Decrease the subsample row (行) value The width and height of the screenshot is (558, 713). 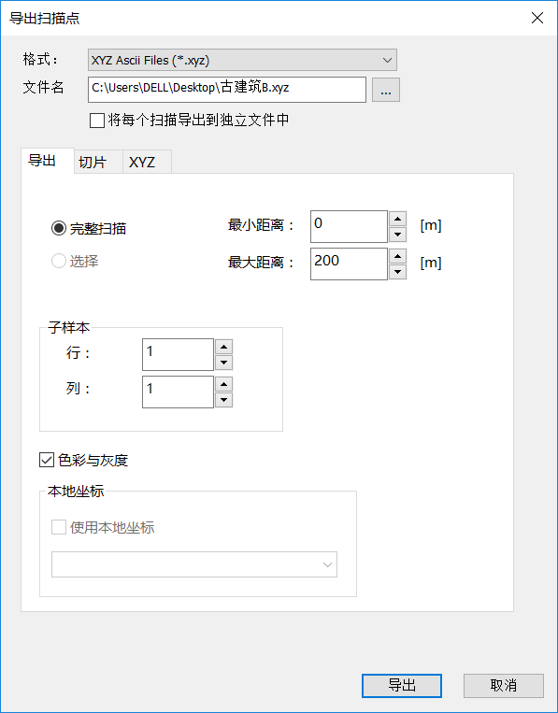point(223,363)
